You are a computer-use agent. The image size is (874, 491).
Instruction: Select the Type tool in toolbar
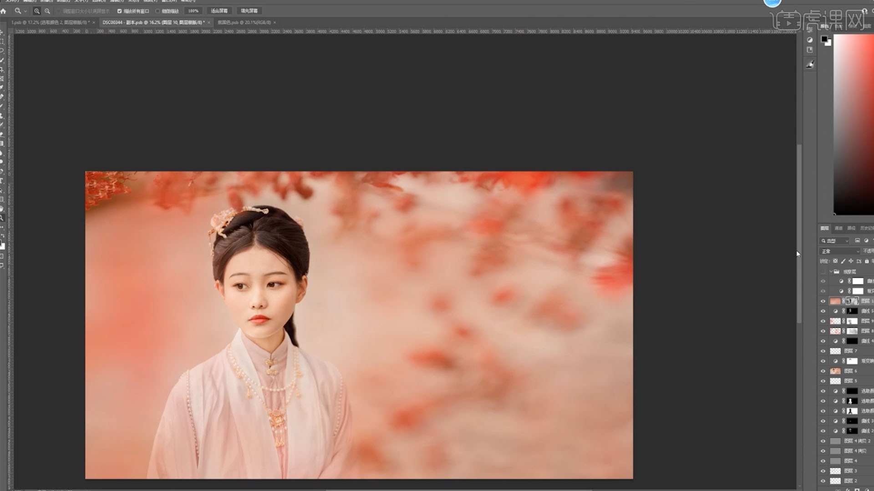[2, 181]
